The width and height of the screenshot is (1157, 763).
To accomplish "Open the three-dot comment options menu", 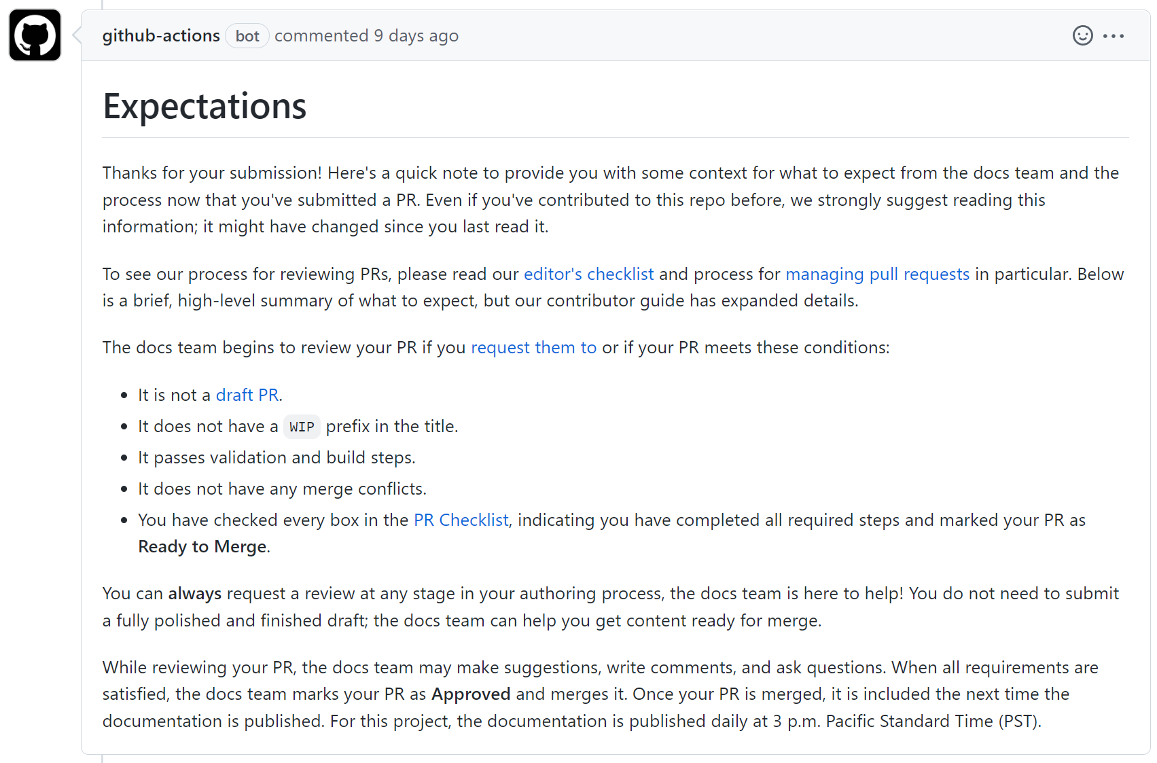I will coord(1113,36).
